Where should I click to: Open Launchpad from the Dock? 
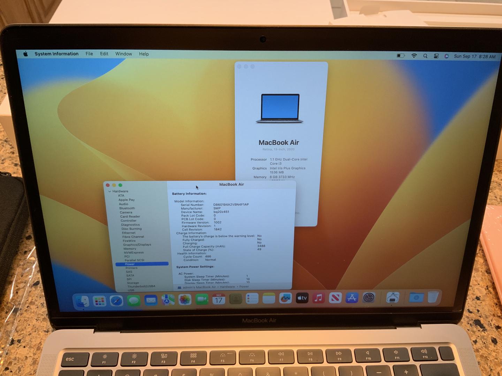(100, 301)
